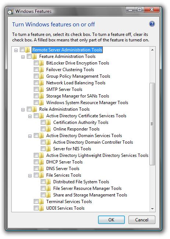Click the Cancel button
170x239 pixels.
(x=142, y=220)
